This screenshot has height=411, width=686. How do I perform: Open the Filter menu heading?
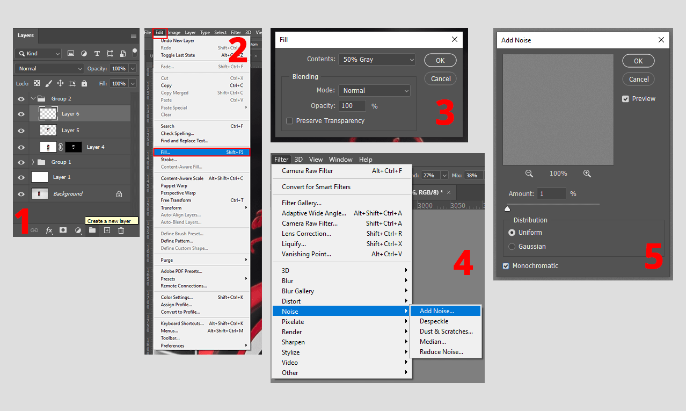(281, 160)
